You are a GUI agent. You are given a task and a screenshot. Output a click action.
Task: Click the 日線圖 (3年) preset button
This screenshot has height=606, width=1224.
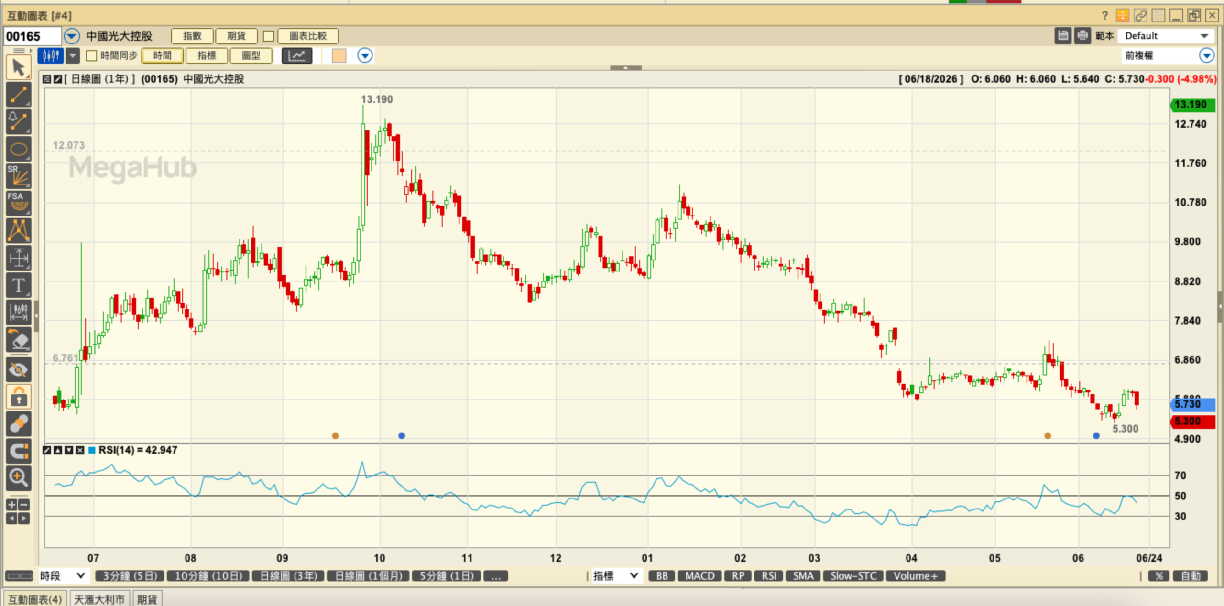[288, 576]
